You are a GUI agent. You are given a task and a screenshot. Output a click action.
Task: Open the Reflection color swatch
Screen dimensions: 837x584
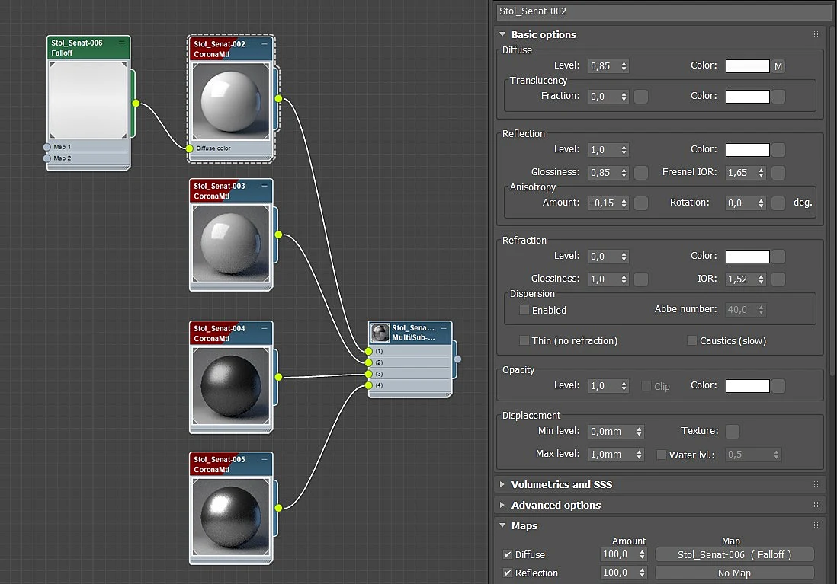click(747, 150)
